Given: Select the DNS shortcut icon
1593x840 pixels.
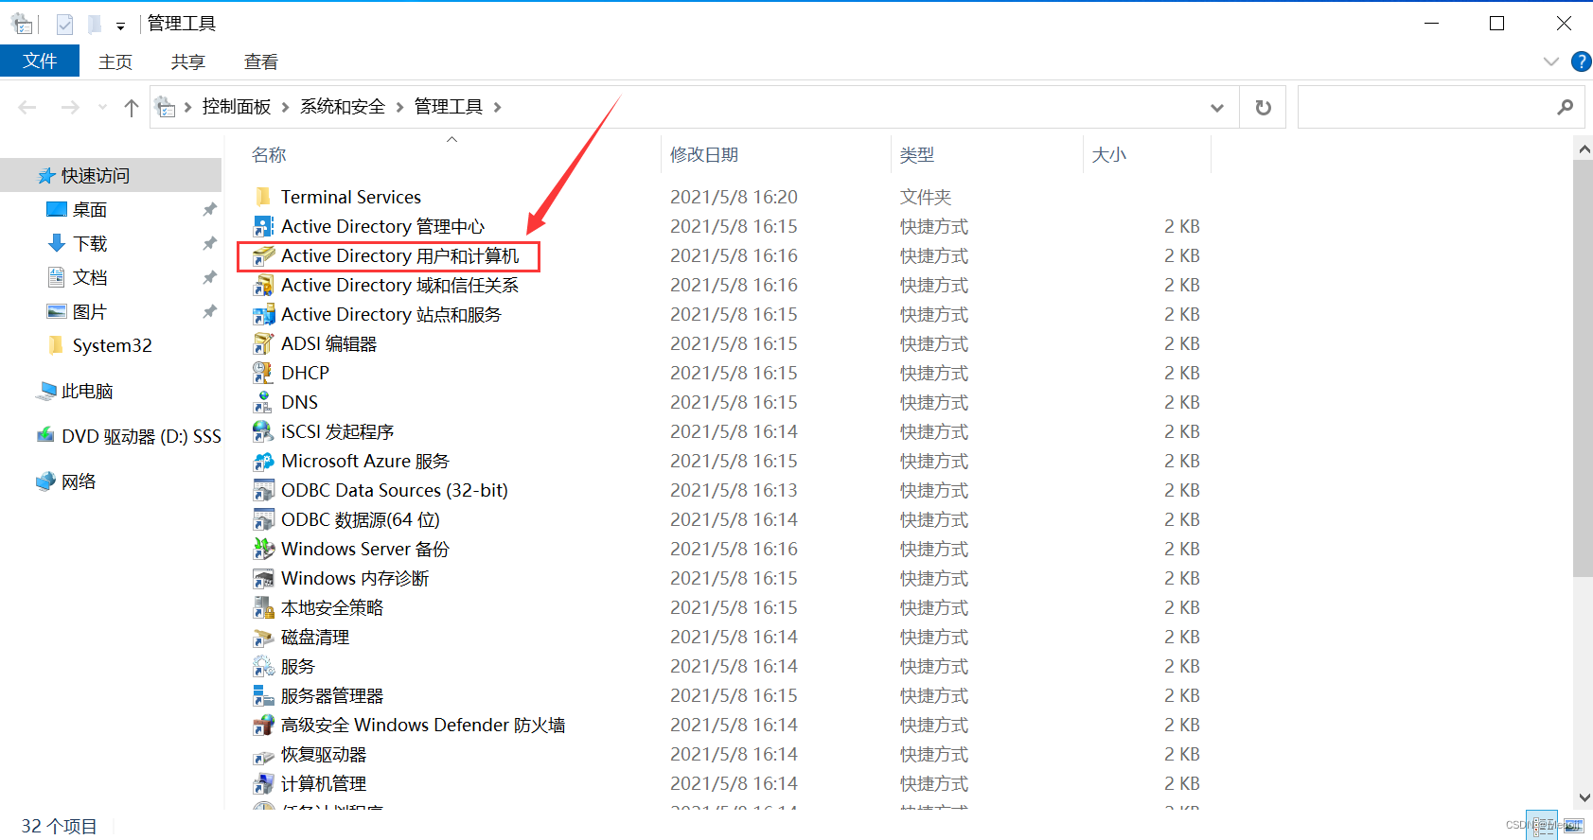Looking at the screenshot, I should [x=263, y=402].
